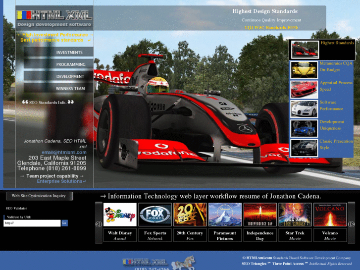The image size is (360, 270).
Task: Open the Volcano movie poster image
Action: pos(330,215)
